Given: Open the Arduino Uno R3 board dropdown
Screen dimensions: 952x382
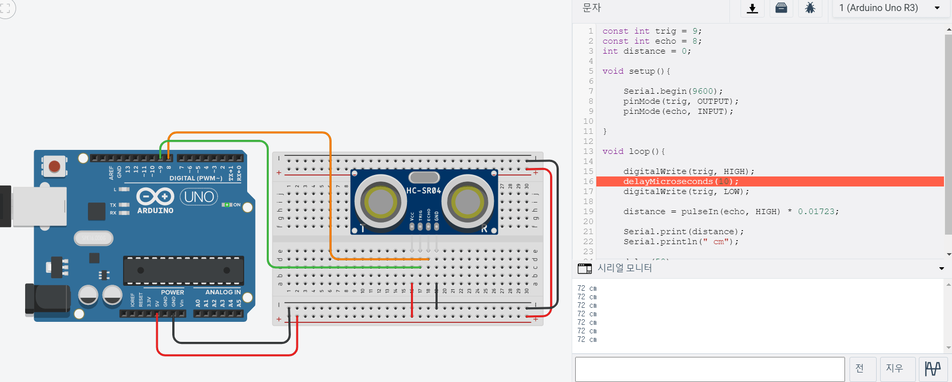Looking at the screenshot, I should point(890,8).
